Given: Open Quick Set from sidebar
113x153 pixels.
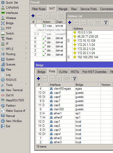Looking at the screenshot, I should pos(15,3).
